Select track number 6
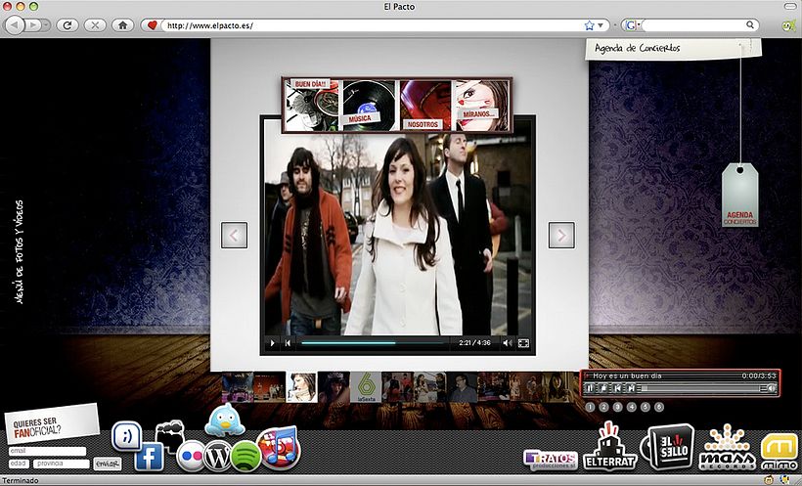Viewport: 802px width, 486px height. (659, 407)
